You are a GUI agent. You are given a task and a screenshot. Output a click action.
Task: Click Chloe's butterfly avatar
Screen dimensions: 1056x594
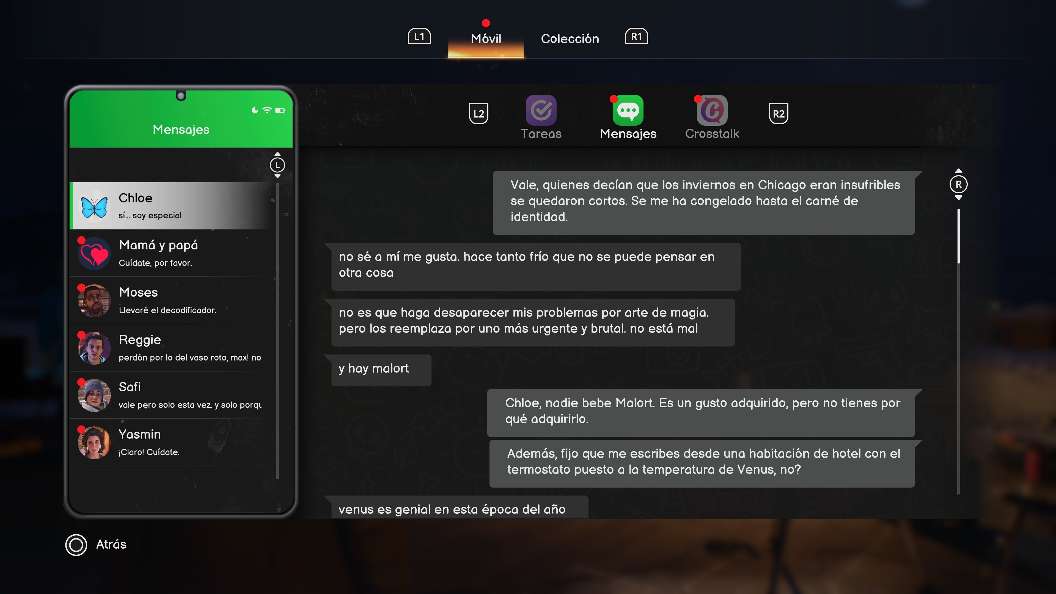click(94, 206)
